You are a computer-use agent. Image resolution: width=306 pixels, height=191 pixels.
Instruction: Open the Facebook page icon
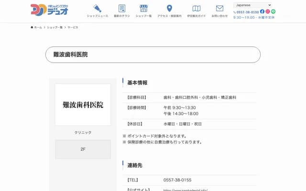(x=262, y=11)
